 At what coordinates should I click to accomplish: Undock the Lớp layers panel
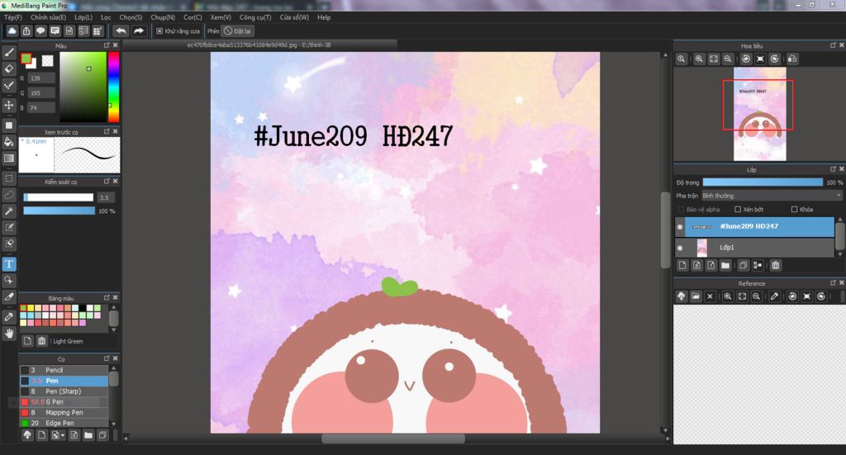tap(833, 168)
